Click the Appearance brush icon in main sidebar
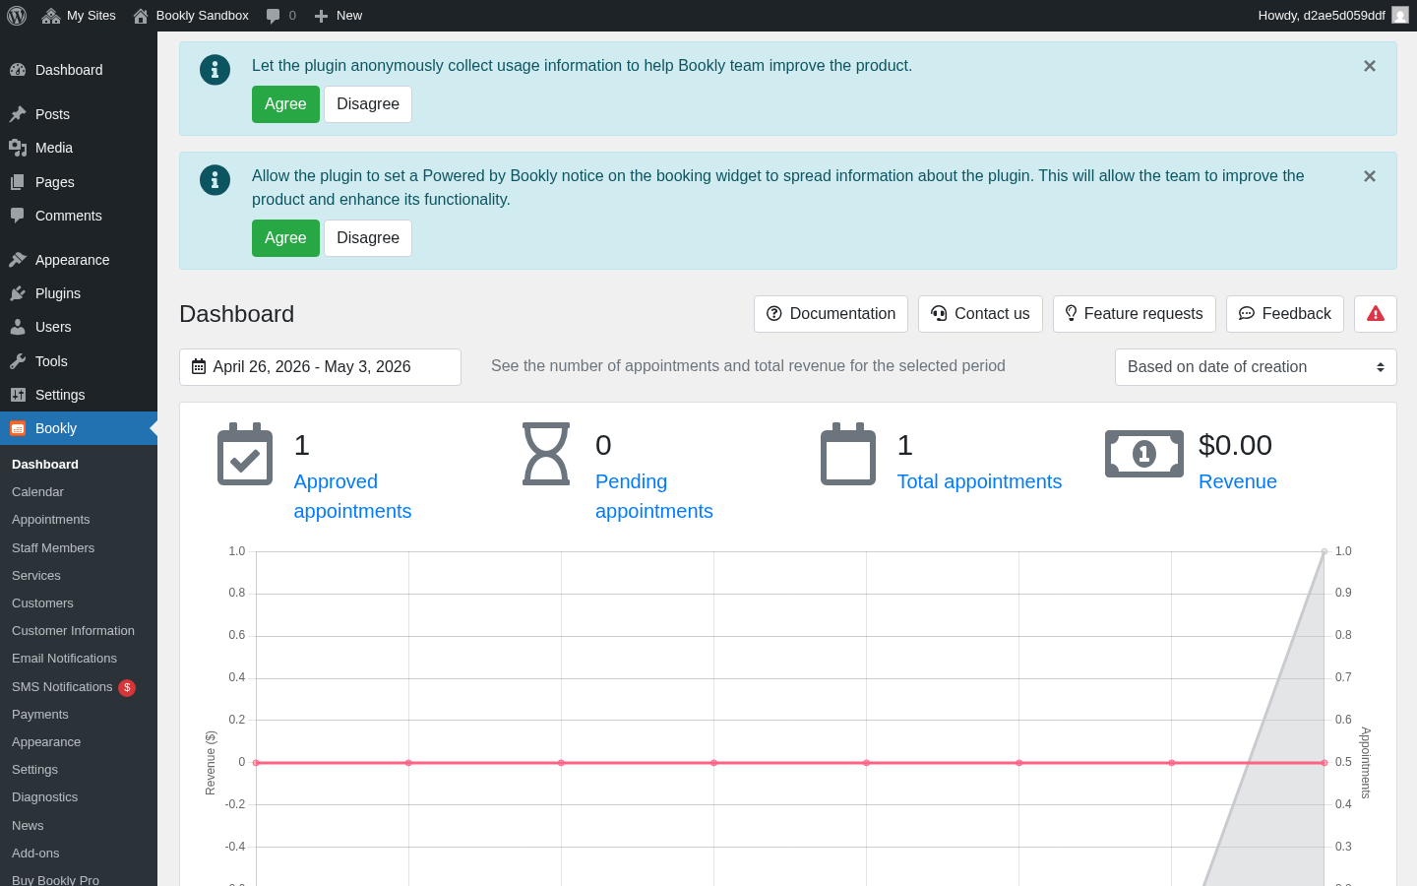This screenshot has height=886, width=1417. coord(18,260)
